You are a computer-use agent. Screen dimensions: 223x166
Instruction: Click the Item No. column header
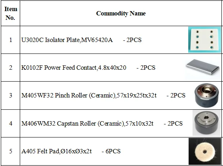click(11, 13)
